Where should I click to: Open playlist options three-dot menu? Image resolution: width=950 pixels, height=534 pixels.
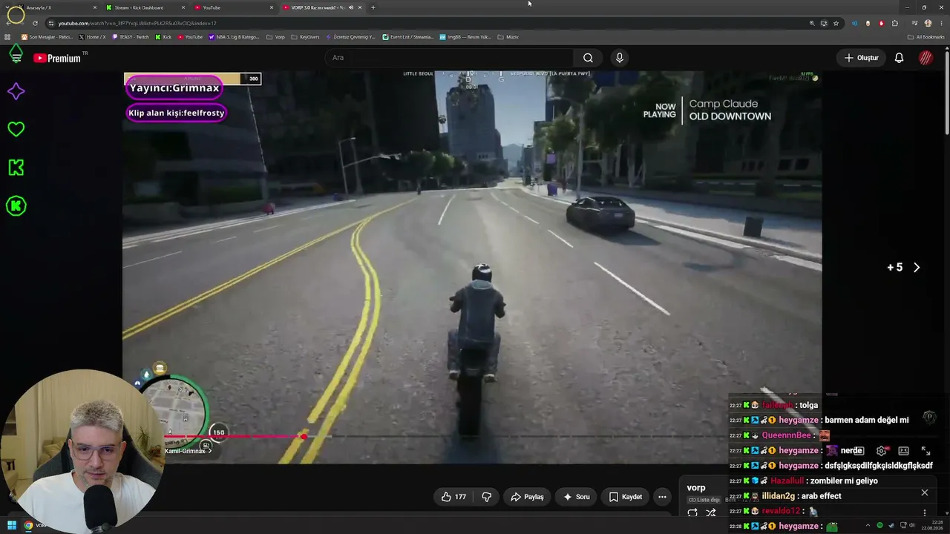click(924, 512)
